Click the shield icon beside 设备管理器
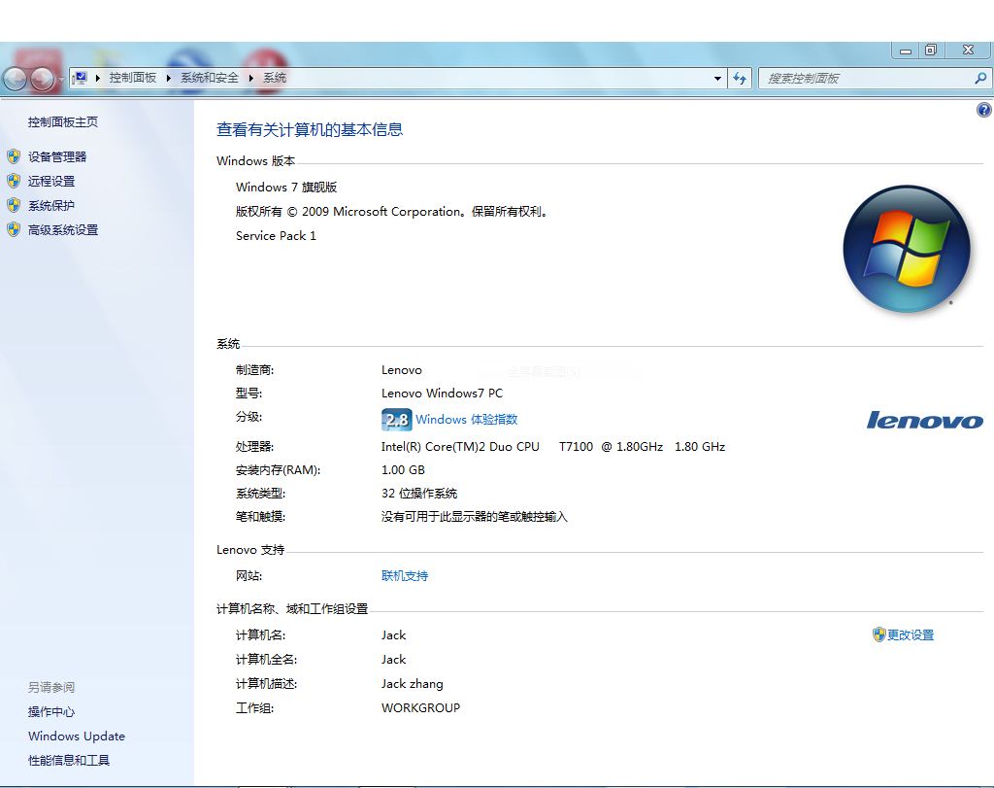 click(x=14, y=156)
